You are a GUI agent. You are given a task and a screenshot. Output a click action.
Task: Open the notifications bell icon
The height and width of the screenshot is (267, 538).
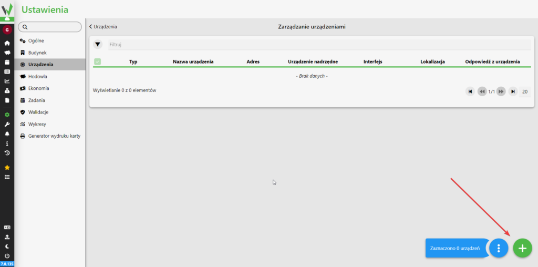coord(7,133)
